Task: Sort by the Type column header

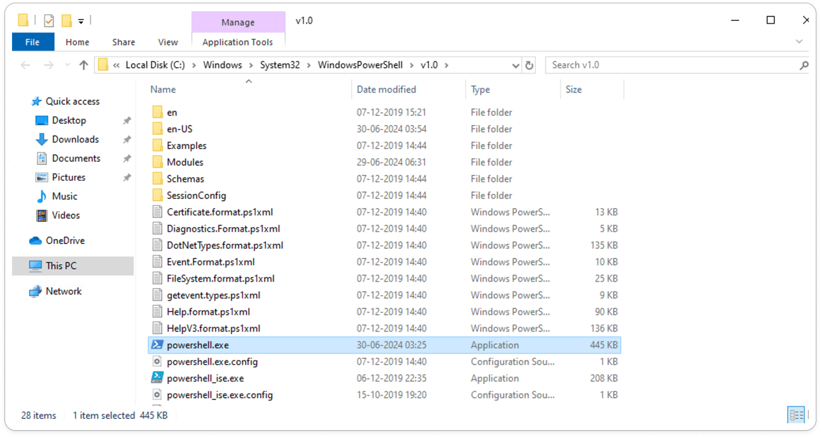Action: tap(480, 89)
